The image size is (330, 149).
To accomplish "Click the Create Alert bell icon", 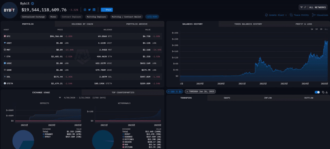I will [x=266, y=15].
